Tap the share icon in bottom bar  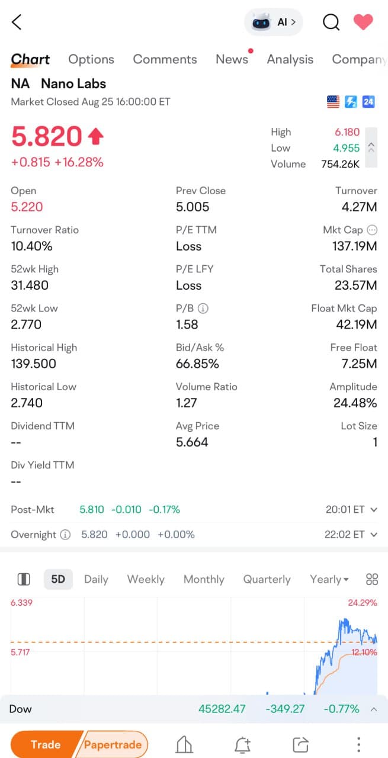[301, 744]
